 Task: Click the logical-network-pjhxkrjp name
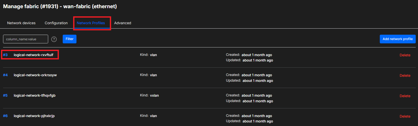34,116
